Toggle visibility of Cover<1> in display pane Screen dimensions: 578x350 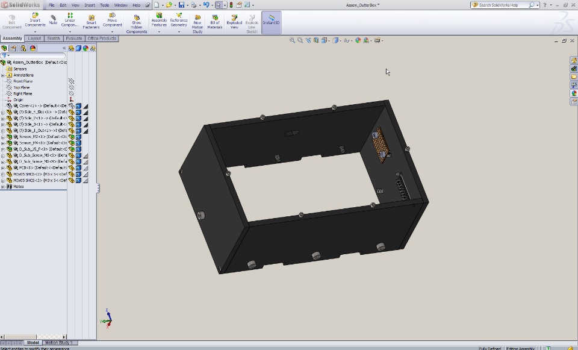click(72, 106)
